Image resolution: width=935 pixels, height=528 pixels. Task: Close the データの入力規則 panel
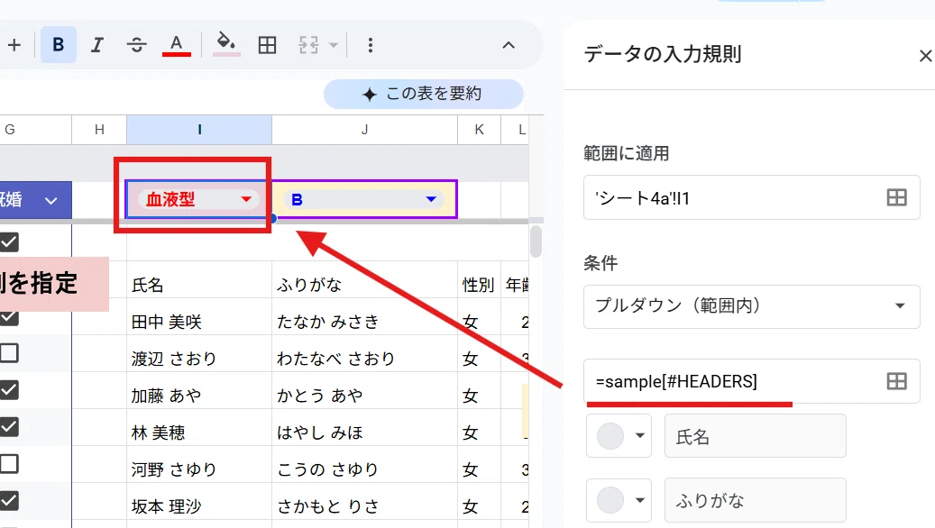[x=925, y=56]
